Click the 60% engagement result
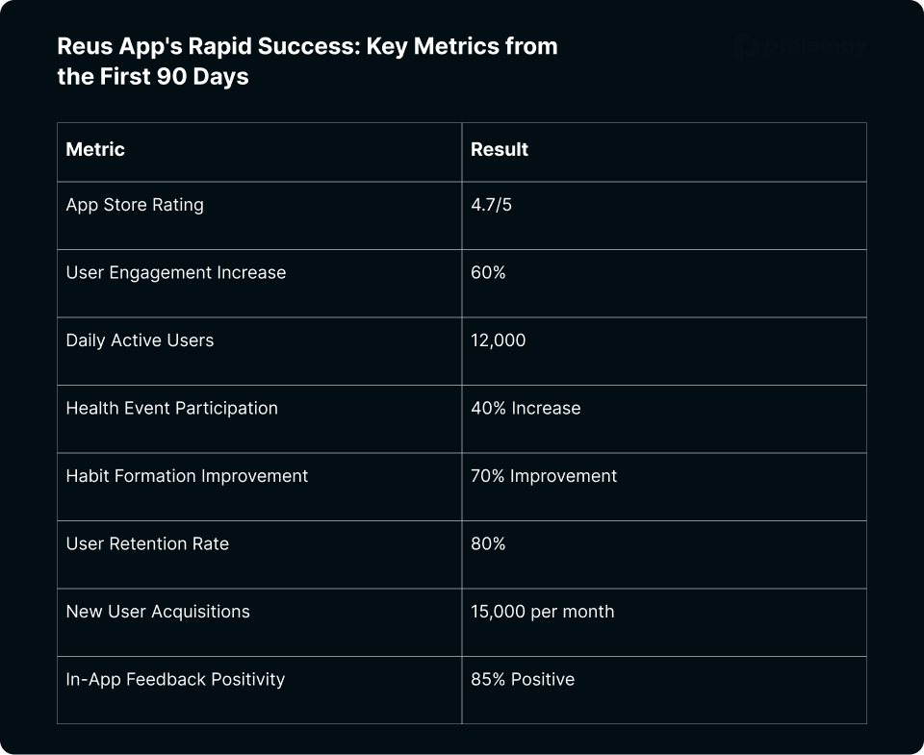This screenshot has width=924, height=755. 488,273
